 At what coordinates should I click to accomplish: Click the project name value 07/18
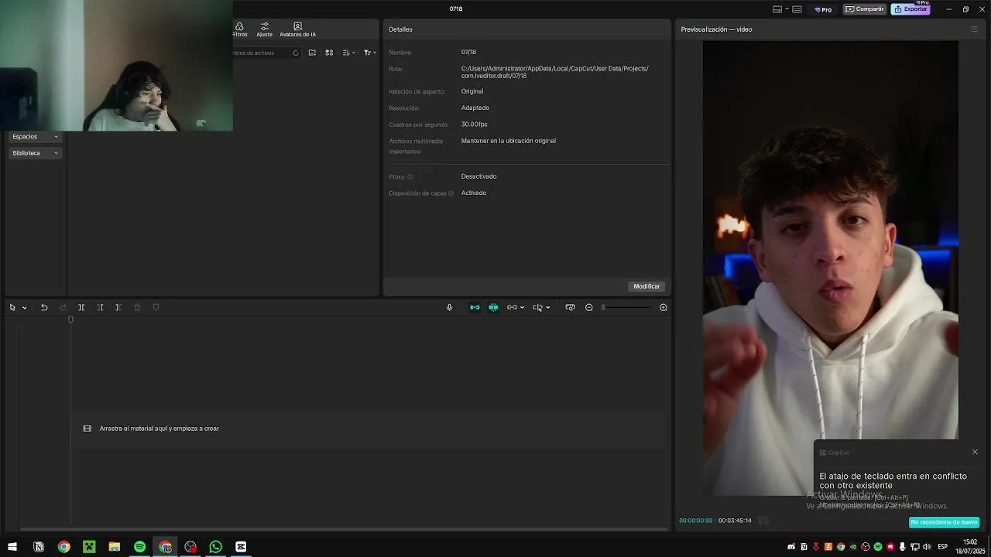468,52
